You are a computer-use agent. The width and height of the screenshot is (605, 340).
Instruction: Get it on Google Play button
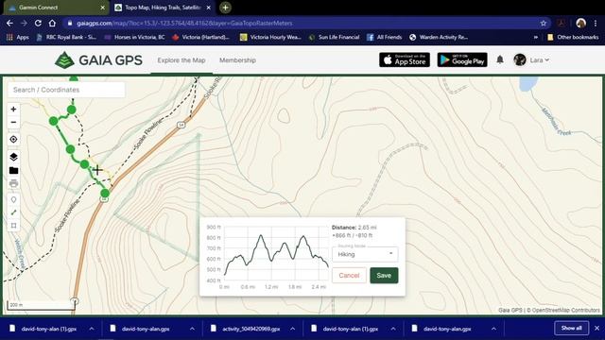pyautogui.click(x=462, y=60)
